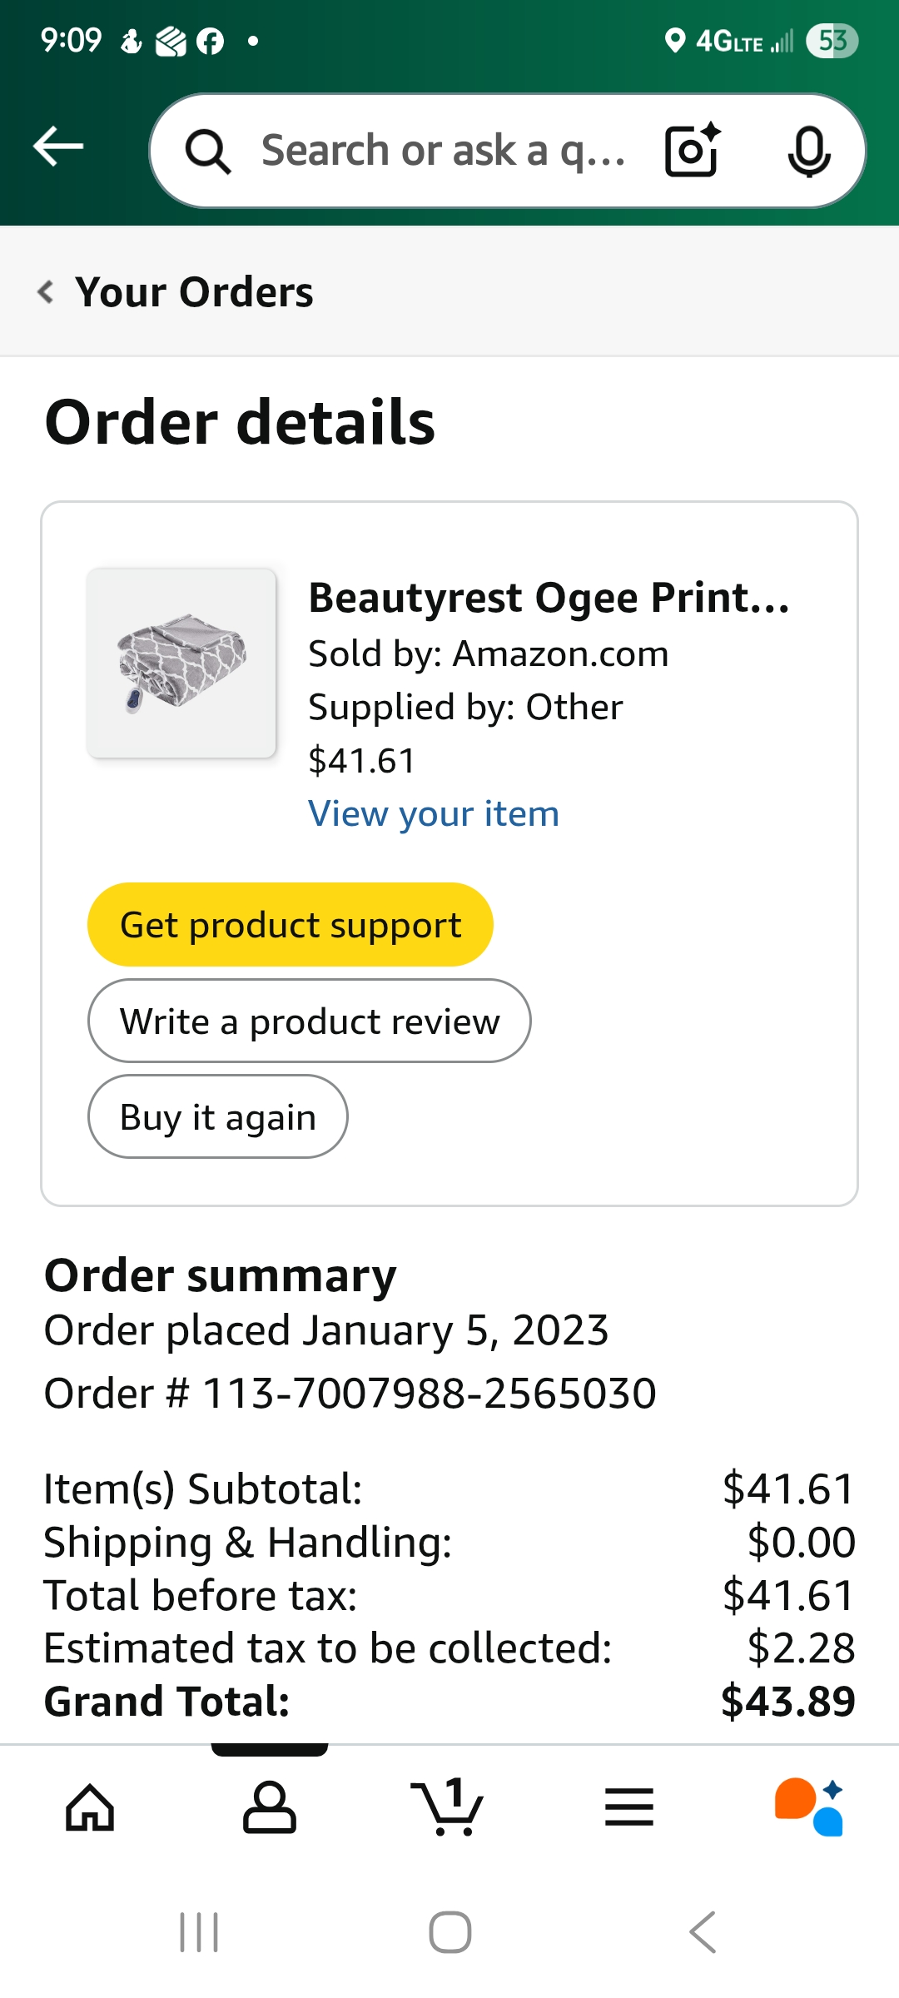The width and height of the screenshot is (899, 1998).
Task: Tap Android home navigation button
Action: 450,1932
